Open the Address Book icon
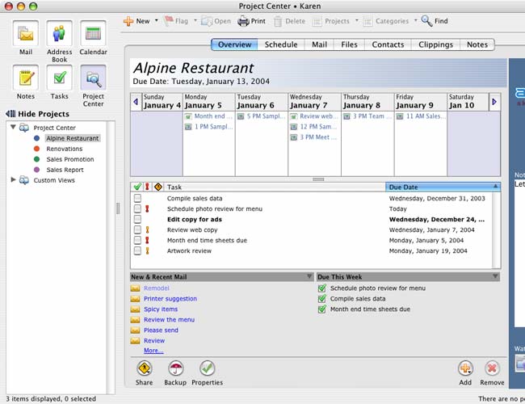This screenshot has width=525, height=404. click(x=59, y=36)
